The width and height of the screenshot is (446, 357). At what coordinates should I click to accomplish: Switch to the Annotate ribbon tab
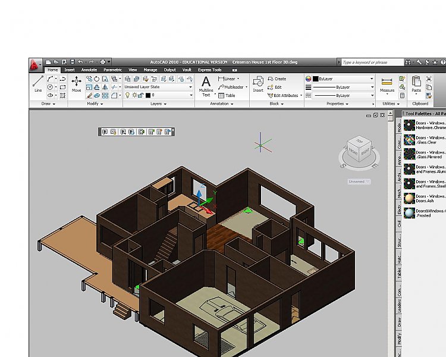point(89,70)
